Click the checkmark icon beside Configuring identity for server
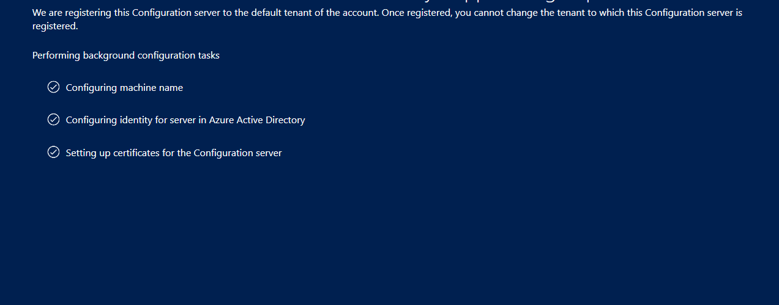This screenshot has height=305, width=779. [53, 119]
